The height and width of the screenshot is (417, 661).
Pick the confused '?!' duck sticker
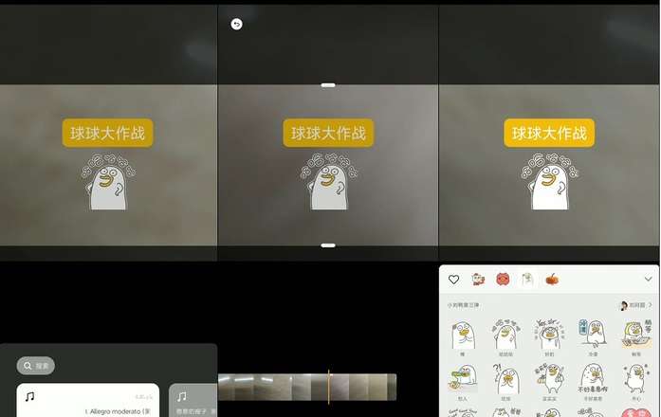point(505,381)
